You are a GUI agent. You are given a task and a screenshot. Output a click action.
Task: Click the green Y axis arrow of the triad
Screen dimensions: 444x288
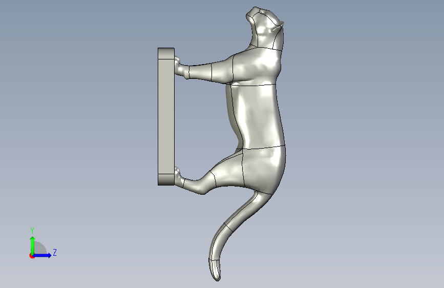pyautogui.click(x=33, y=245)
